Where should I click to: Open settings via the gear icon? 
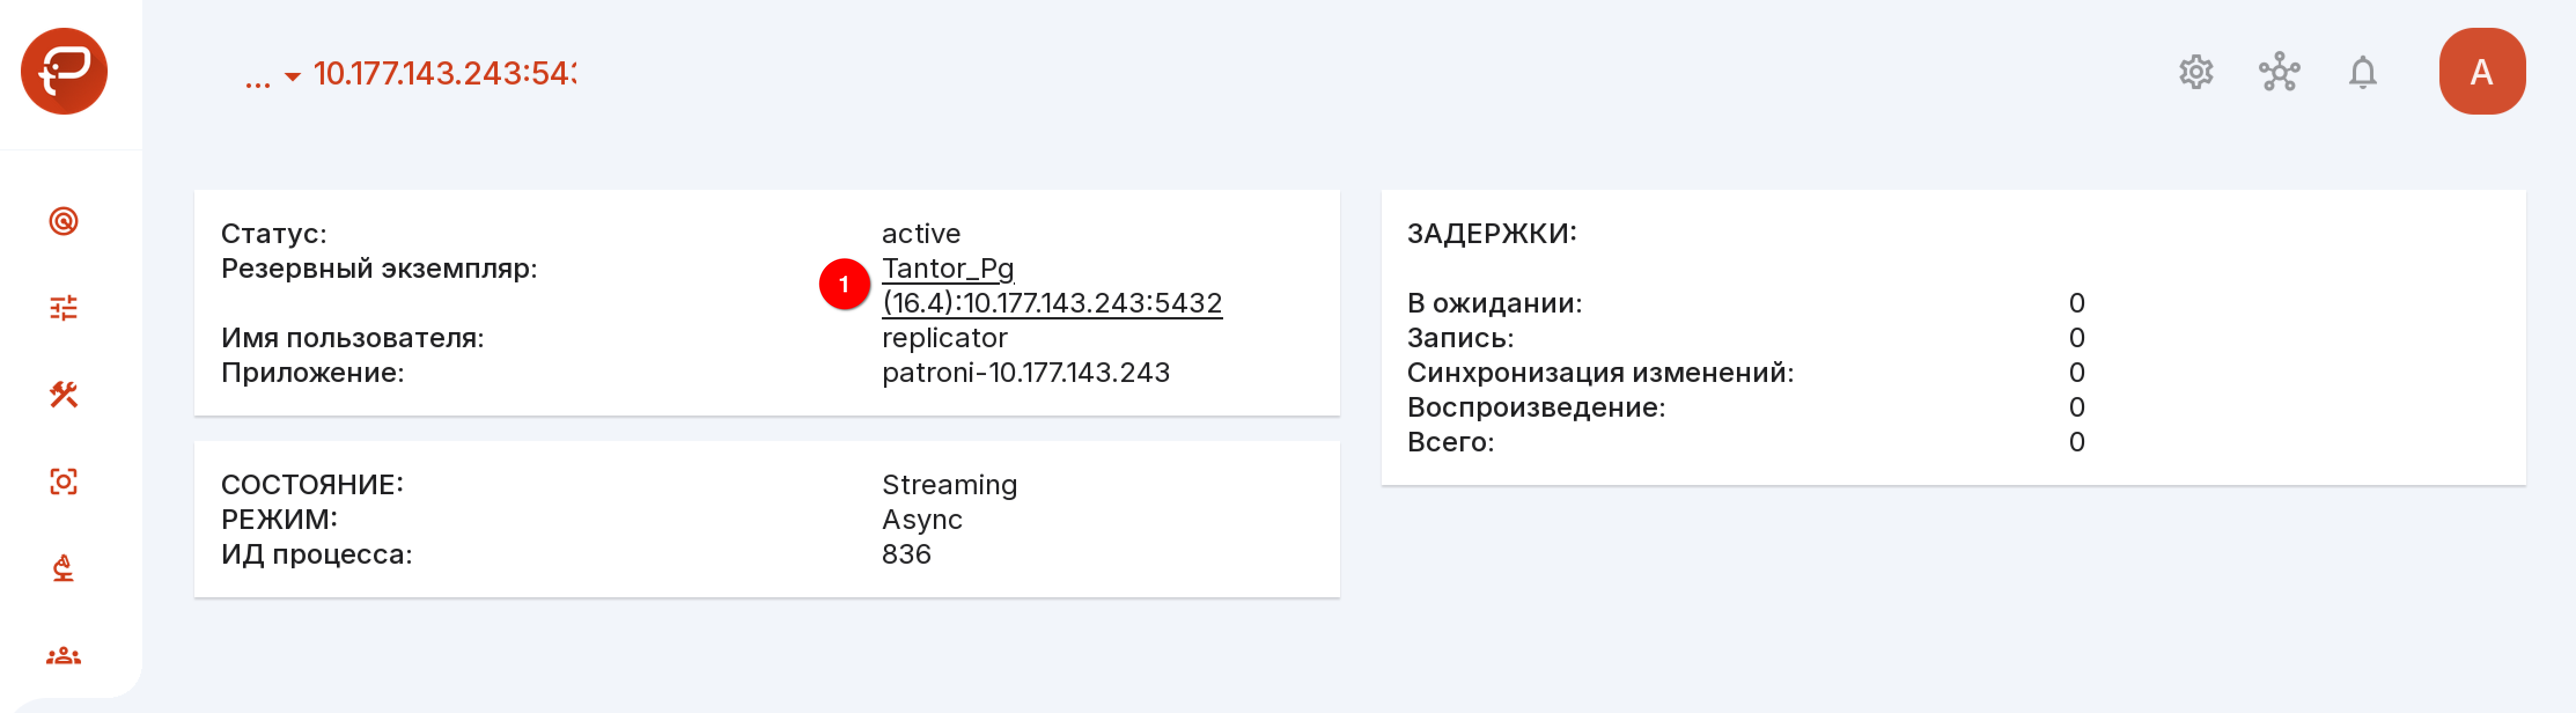[x=2196, y=72]
